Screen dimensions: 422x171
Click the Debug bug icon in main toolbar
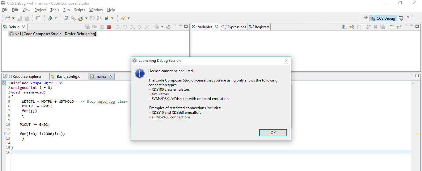pos(50,18)
